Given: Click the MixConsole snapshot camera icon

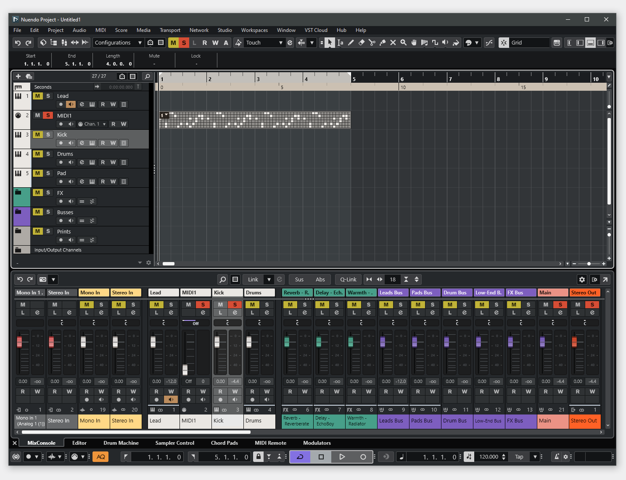Looking at the screenshot, I should 43,279.
